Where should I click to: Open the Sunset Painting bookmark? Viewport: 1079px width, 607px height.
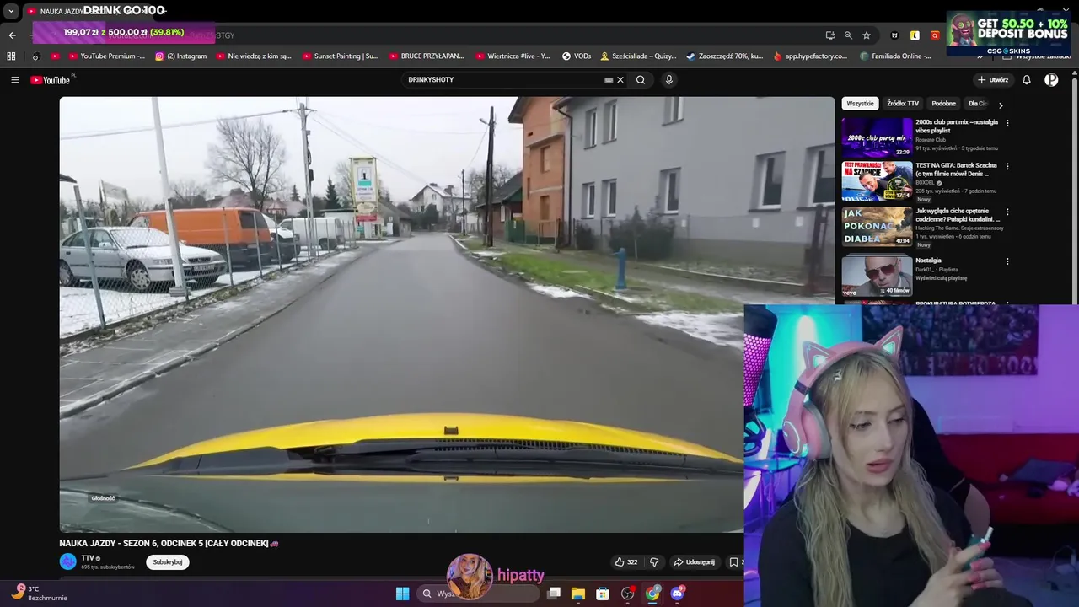(341, 56)
